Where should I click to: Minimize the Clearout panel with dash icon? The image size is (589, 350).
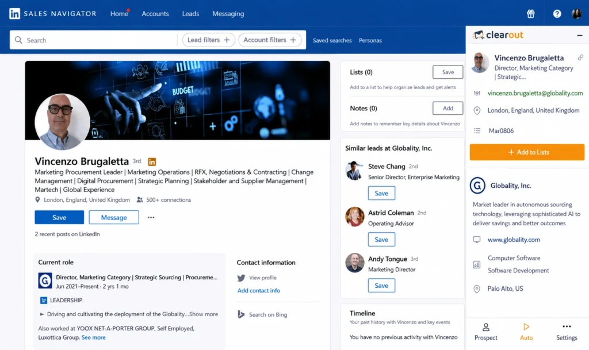click(x=580, y=35)
